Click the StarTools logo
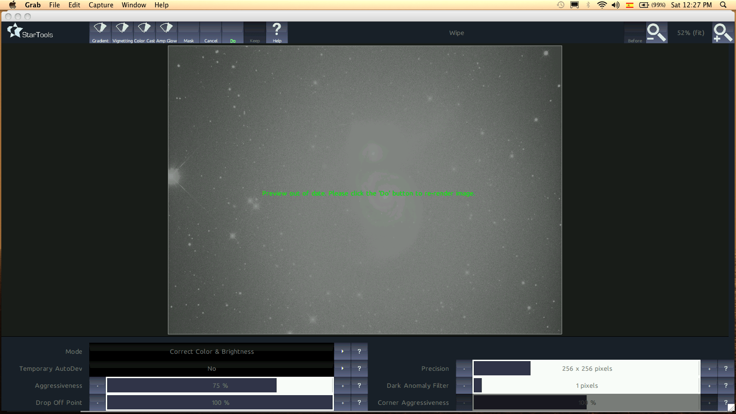 point(30,32)
